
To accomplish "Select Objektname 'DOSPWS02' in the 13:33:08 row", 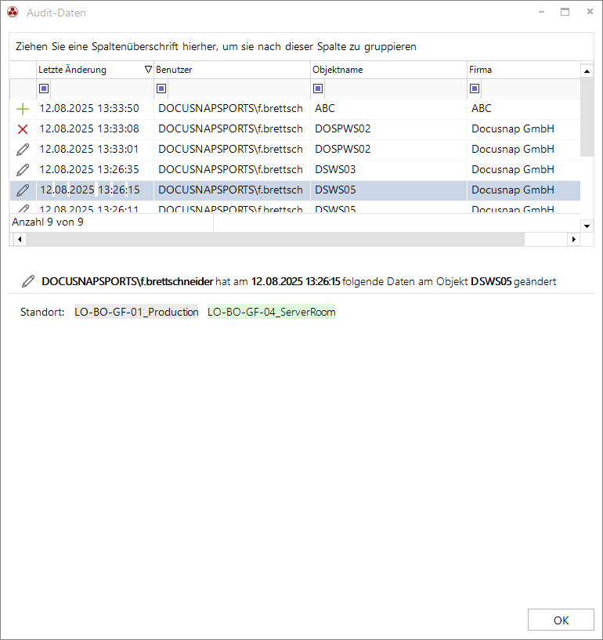I will coord(388,129).
